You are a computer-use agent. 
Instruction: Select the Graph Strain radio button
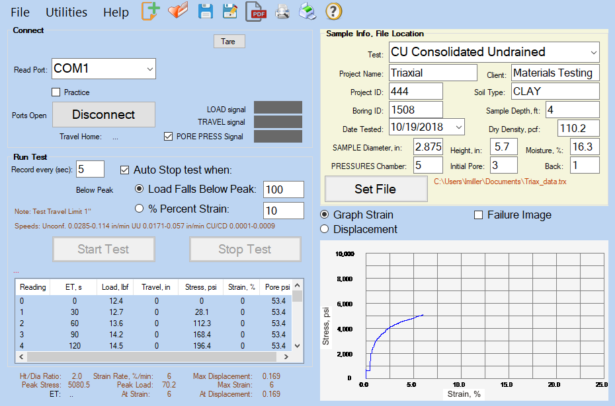(x=325, y=215)
